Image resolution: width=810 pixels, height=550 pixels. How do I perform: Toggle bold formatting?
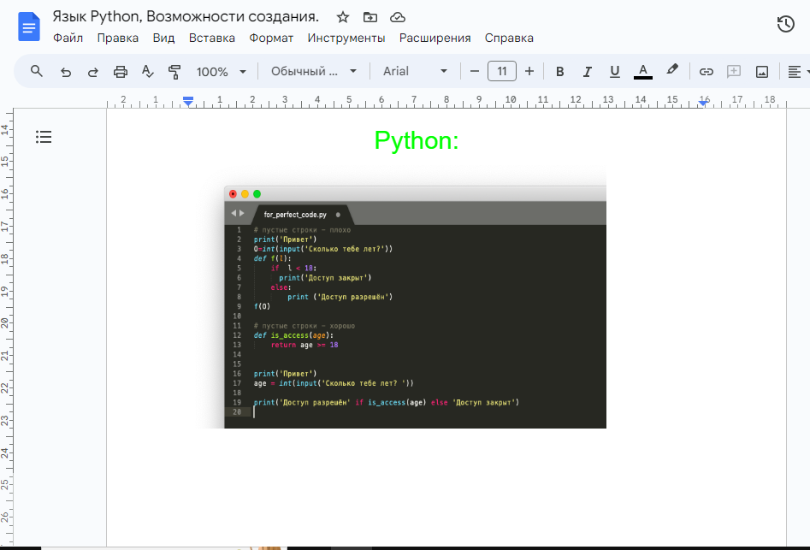(x=559, y=72)
